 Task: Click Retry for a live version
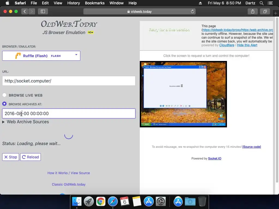tap(169, 30)
